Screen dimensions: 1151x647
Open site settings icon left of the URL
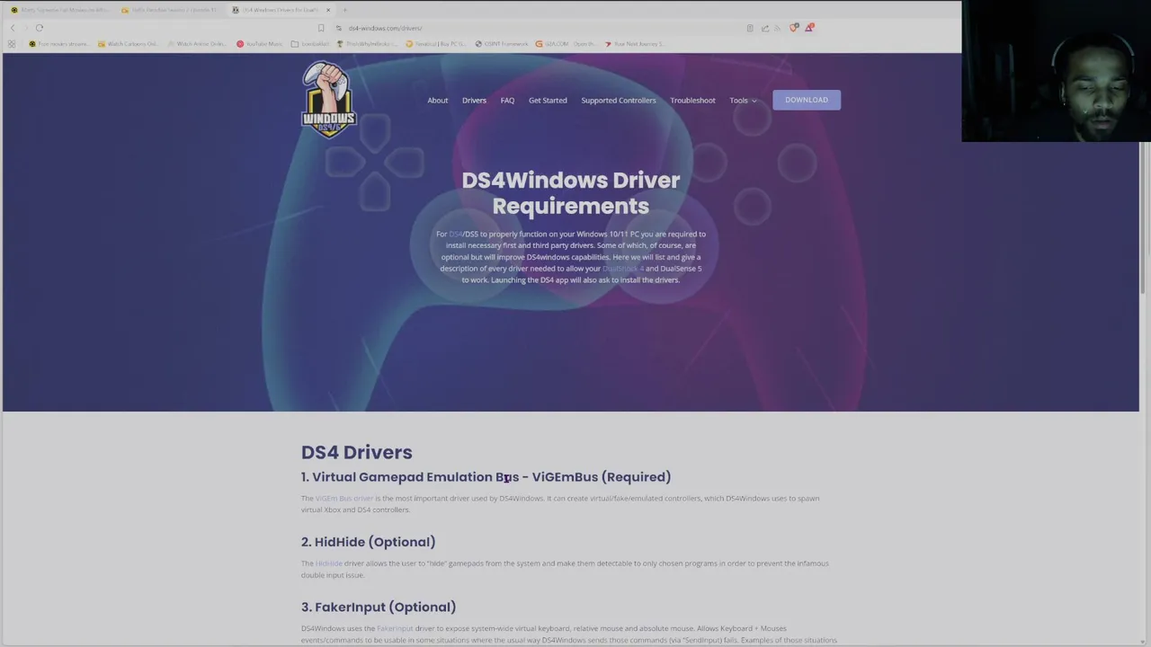(x=338, y=28)
